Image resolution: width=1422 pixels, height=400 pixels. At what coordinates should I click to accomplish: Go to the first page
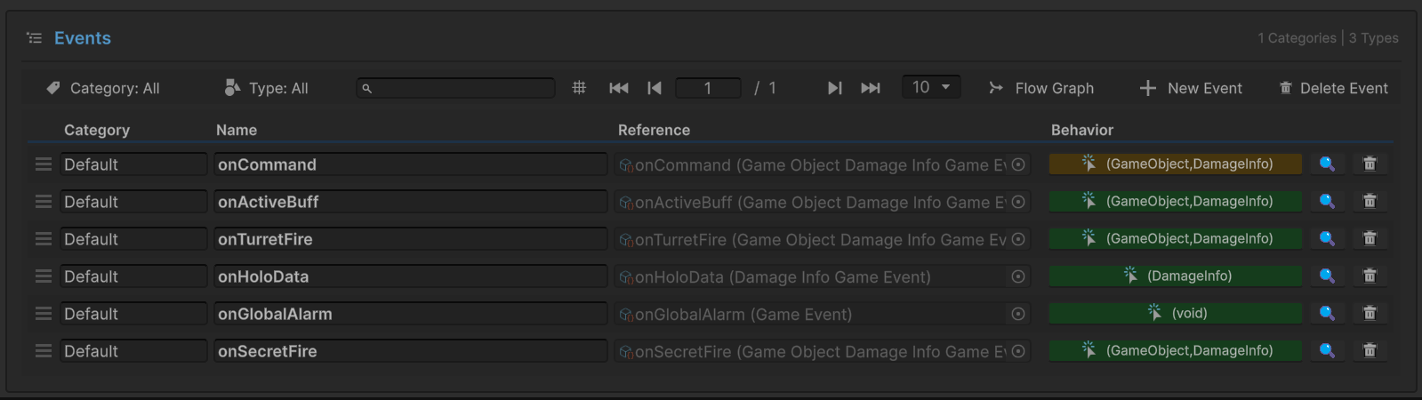coord(619,88)
